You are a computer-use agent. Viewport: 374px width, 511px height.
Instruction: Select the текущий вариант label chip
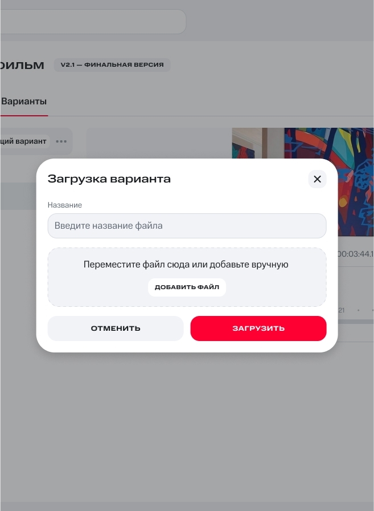pos(24,141)
